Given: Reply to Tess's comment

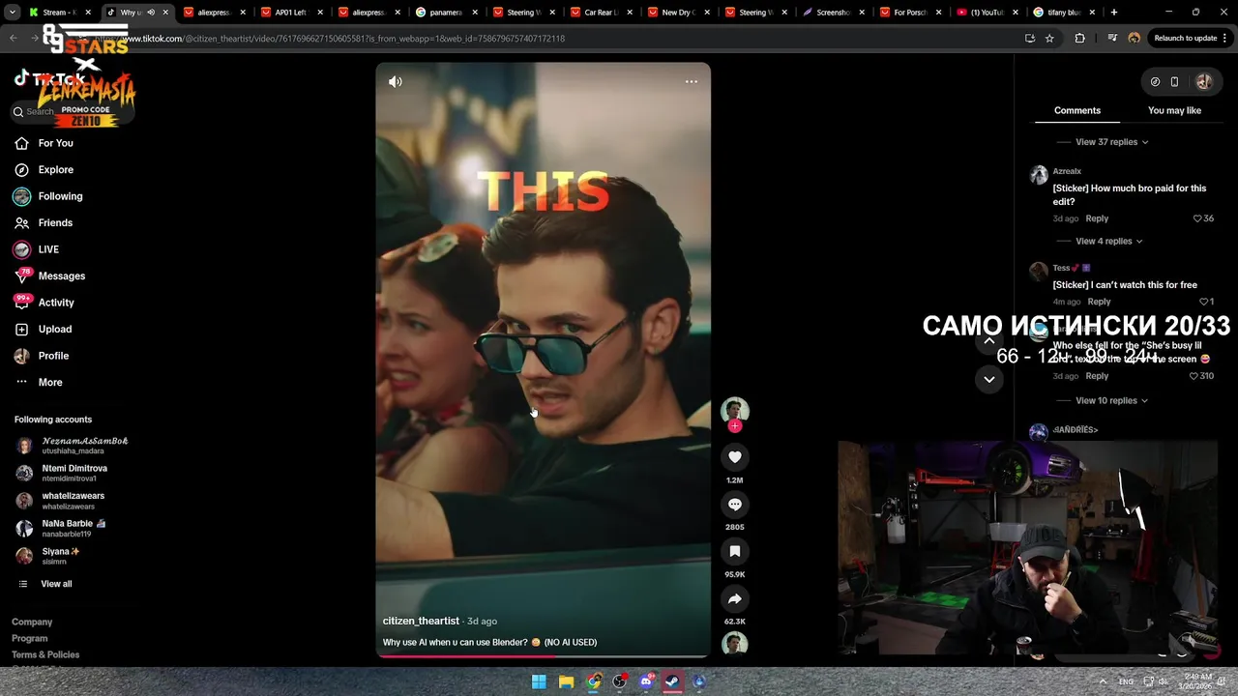Looking at the screenshot, I should pos(1099,302).
